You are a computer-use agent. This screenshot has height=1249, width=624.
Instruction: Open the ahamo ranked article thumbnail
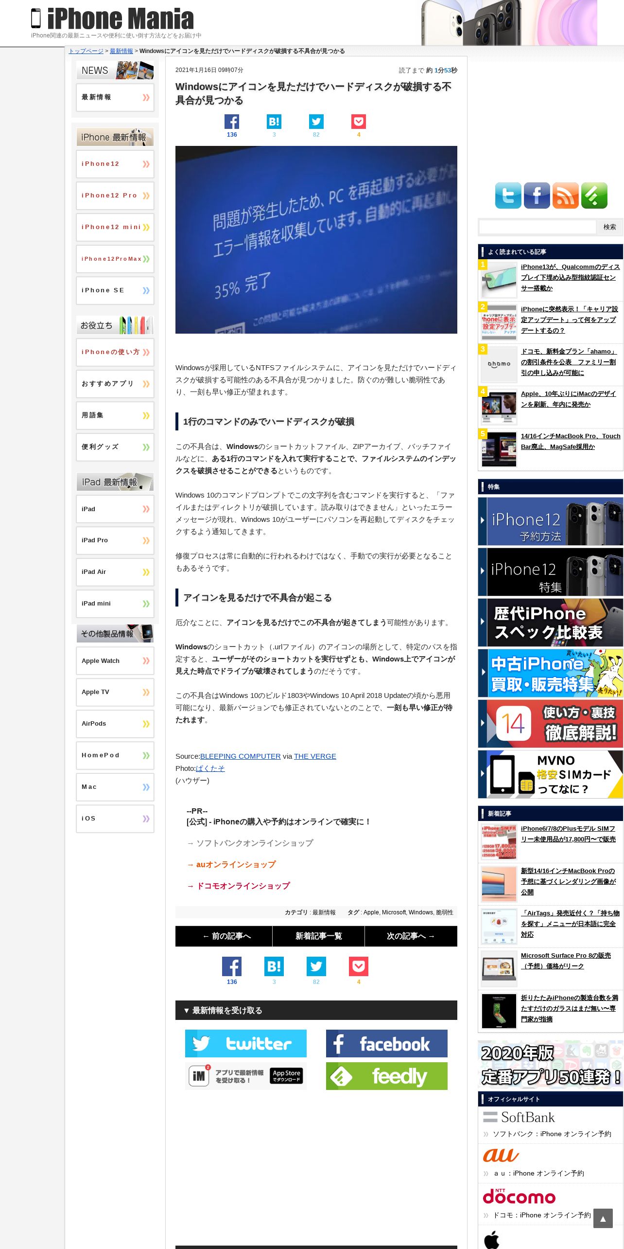(499, 364)
